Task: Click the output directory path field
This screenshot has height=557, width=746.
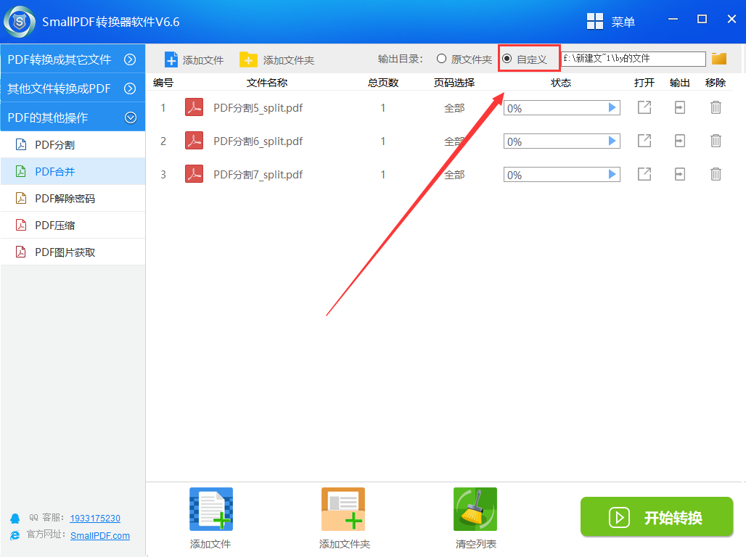Action: pos(634,59)
